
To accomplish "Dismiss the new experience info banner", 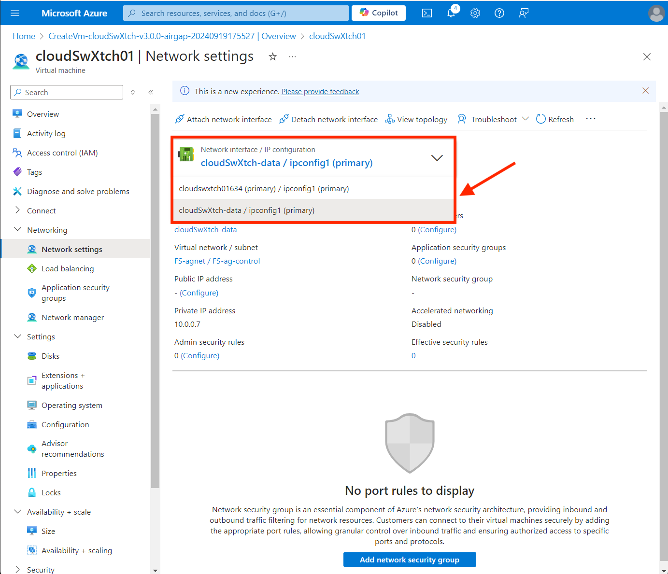I will coord(645,91).
